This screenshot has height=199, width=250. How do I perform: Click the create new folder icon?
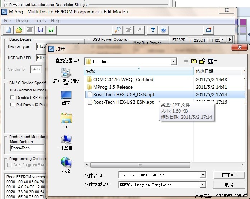pos(202,61)
